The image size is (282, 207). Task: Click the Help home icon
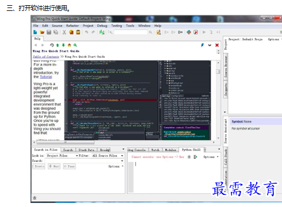coord(69,45)
